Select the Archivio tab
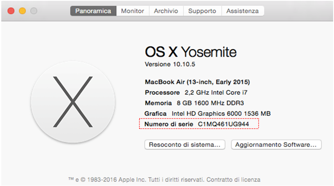 (166, 11)
